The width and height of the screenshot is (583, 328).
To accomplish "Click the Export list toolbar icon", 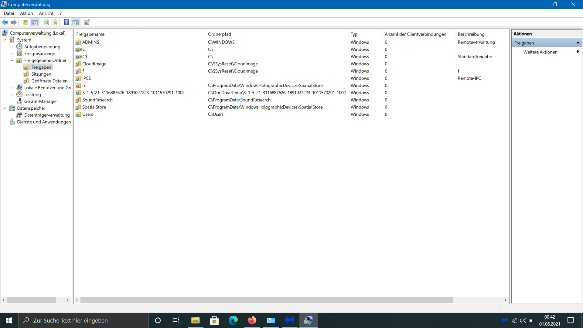I will coord(55,22).
